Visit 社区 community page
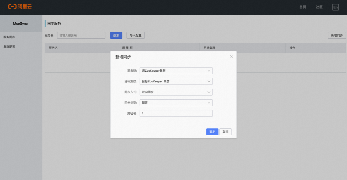Screen dimensions: 347x180 coord(319,7)
